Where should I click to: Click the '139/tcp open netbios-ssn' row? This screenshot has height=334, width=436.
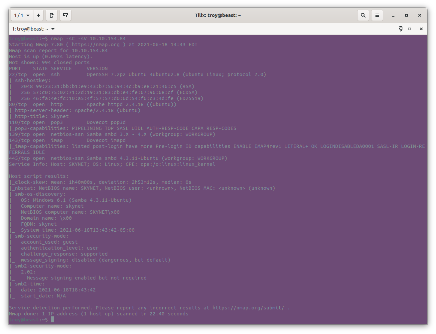112,134
